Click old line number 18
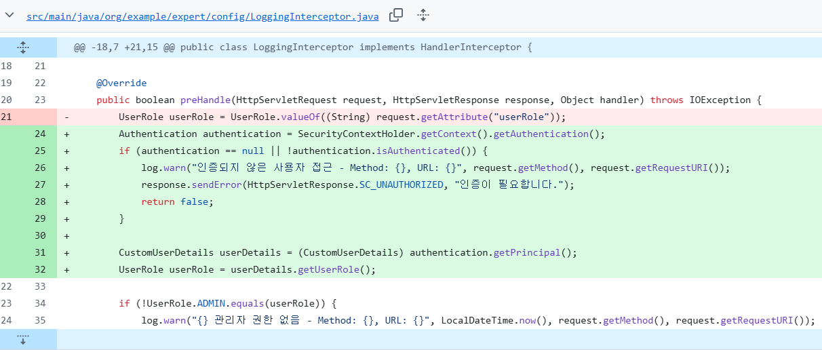 point(6,66)
